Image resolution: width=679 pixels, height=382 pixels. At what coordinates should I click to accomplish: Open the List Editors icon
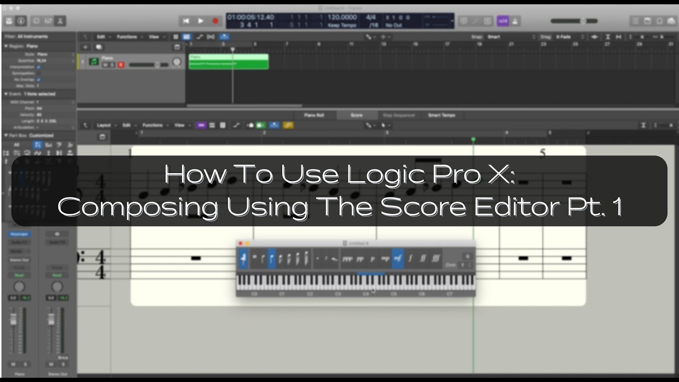(635, 21)
